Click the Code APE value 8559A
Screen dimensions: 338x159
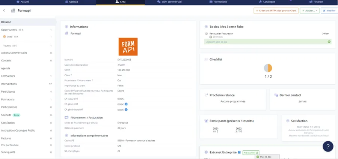136,141
